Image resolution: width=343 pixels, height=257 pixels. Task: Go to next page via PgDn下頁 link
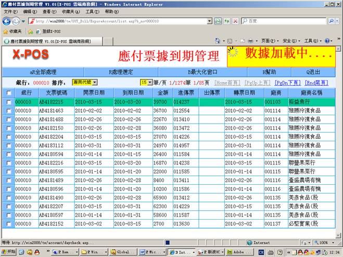pos(287,83)
